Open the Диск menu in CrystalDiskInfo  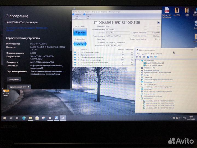(x=98, y=12)
